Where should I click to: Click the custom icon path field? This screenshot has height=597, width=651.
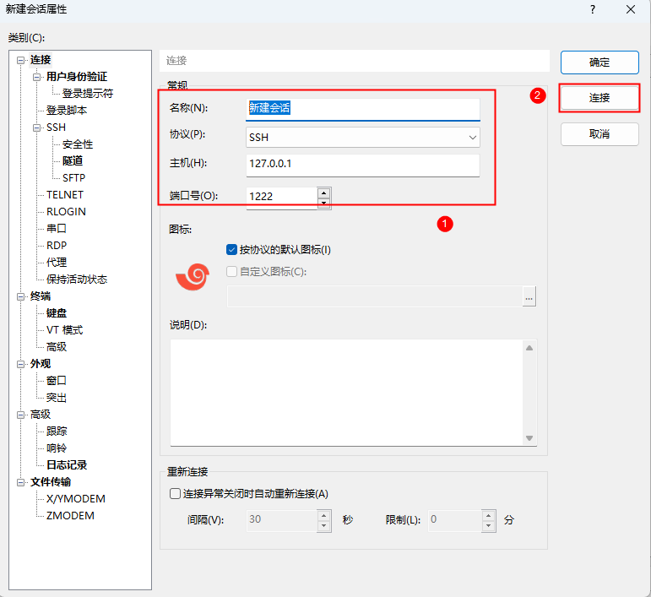tap(375, 297)
